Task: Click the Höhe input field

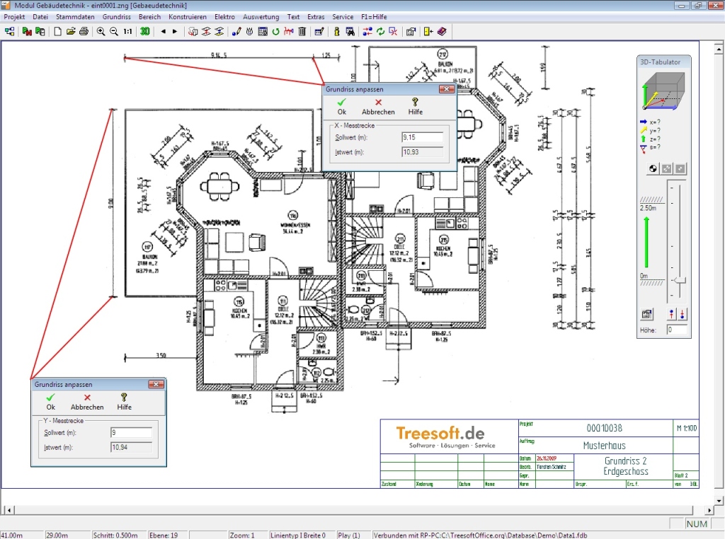Action: (677, 330)
